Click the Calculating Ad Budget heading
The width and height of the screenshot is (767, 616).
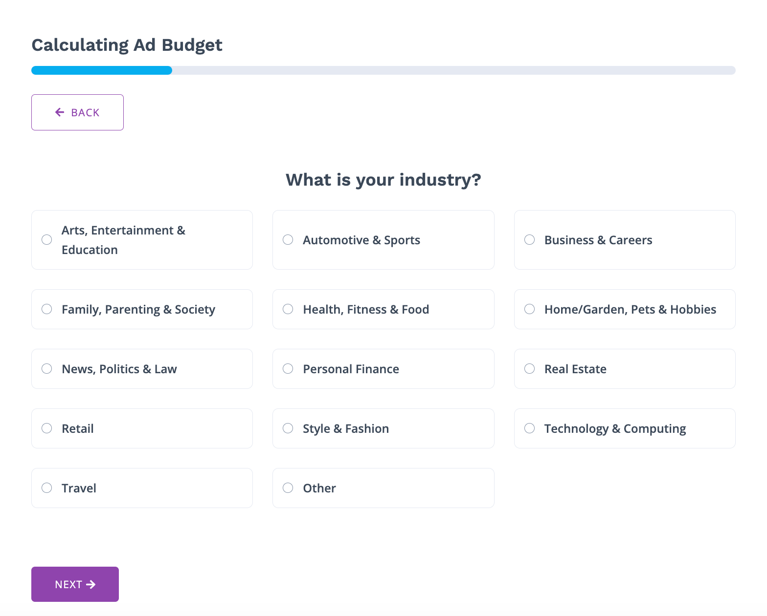pos(127,45)
